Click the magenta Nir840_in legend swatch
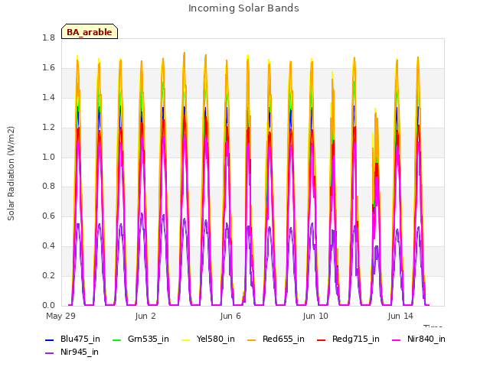 [x=396, y=339]
